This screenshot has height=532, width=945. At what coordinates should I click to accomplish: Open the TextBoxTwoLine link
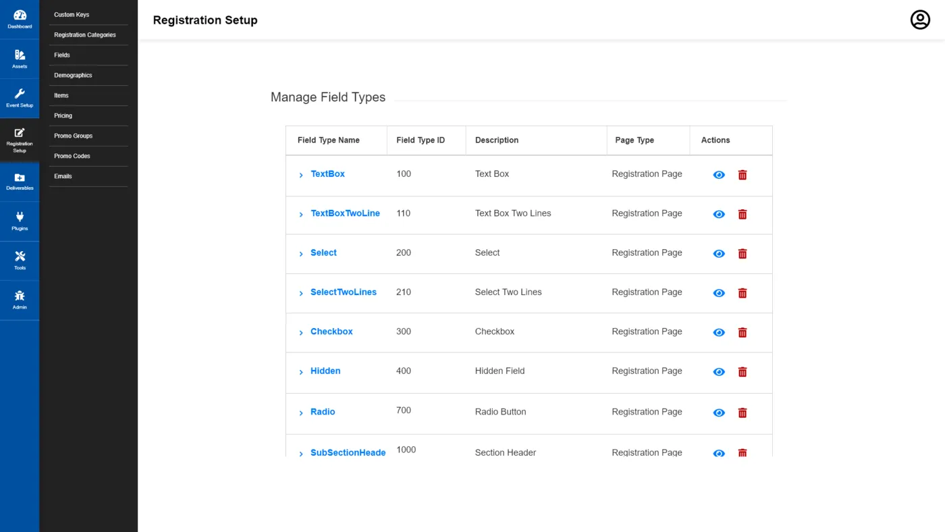click(345, 213)
